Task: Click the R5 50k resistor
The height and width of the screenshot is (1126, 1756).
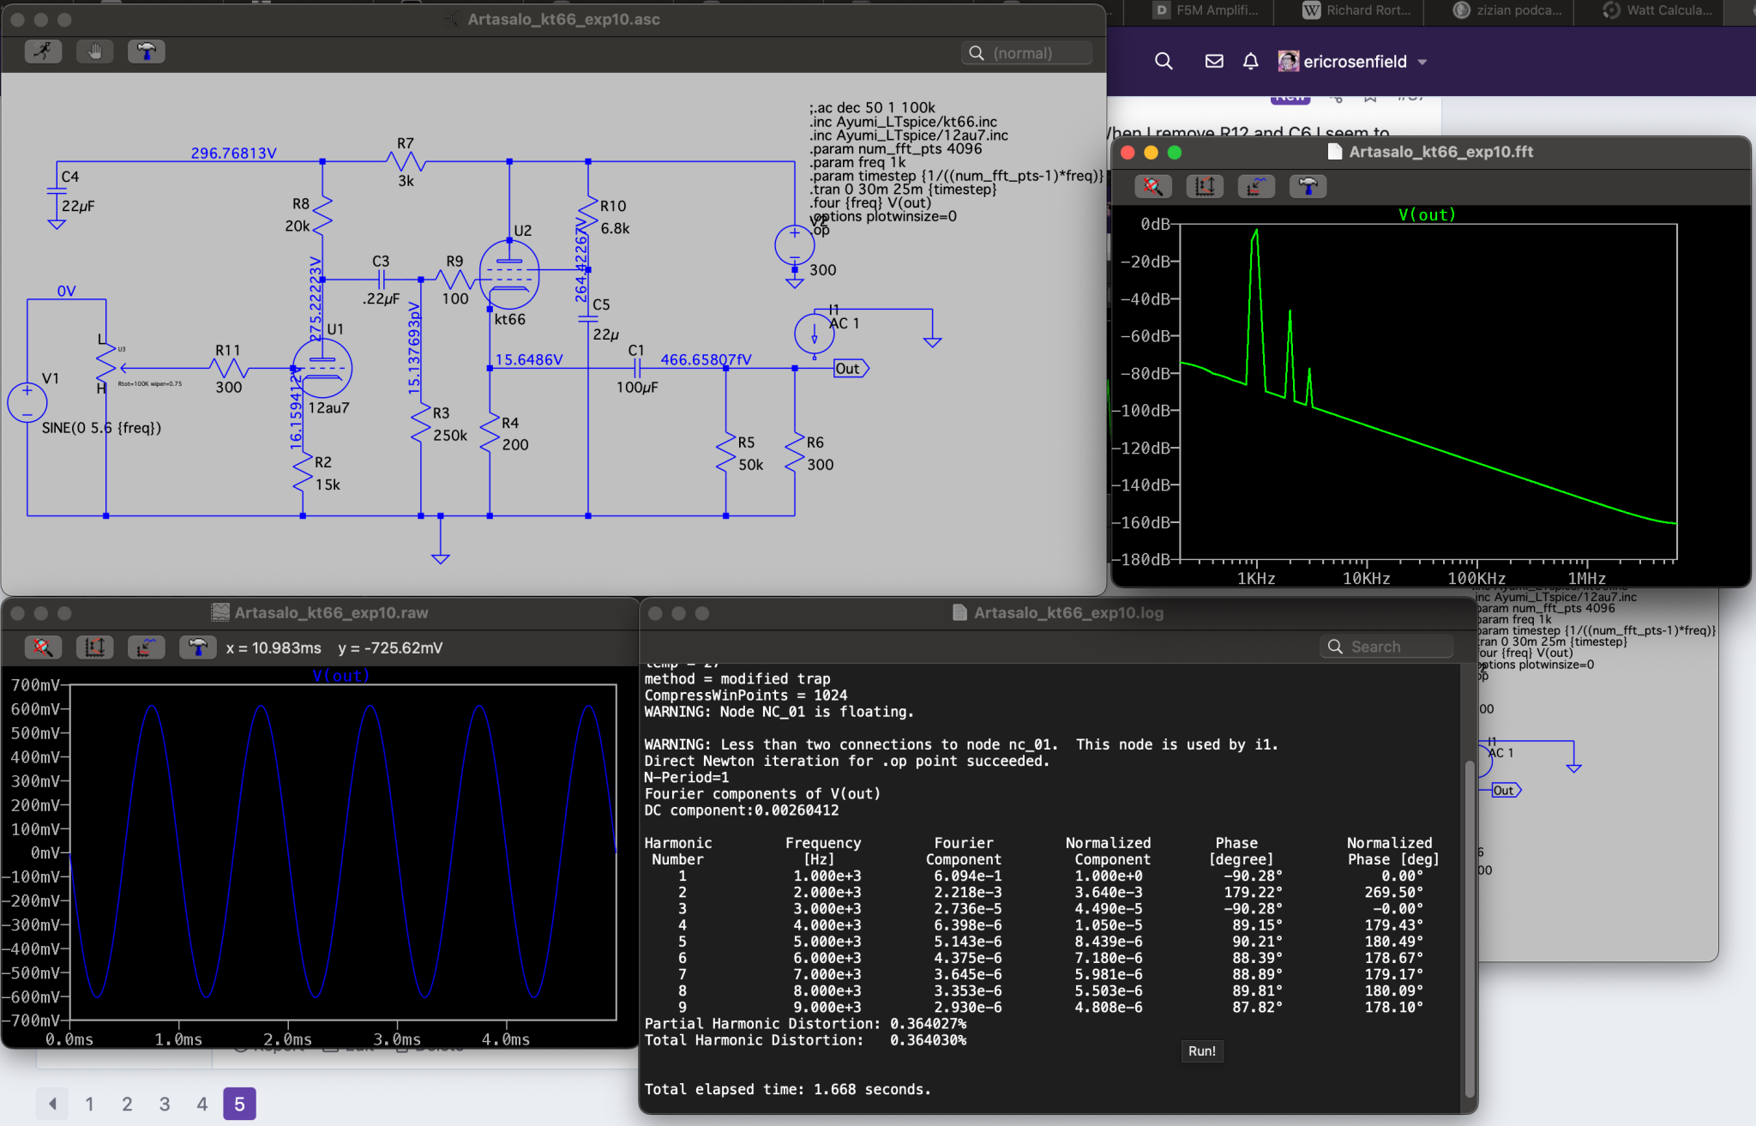Action: pyautogui.click(x=726, y=453)
